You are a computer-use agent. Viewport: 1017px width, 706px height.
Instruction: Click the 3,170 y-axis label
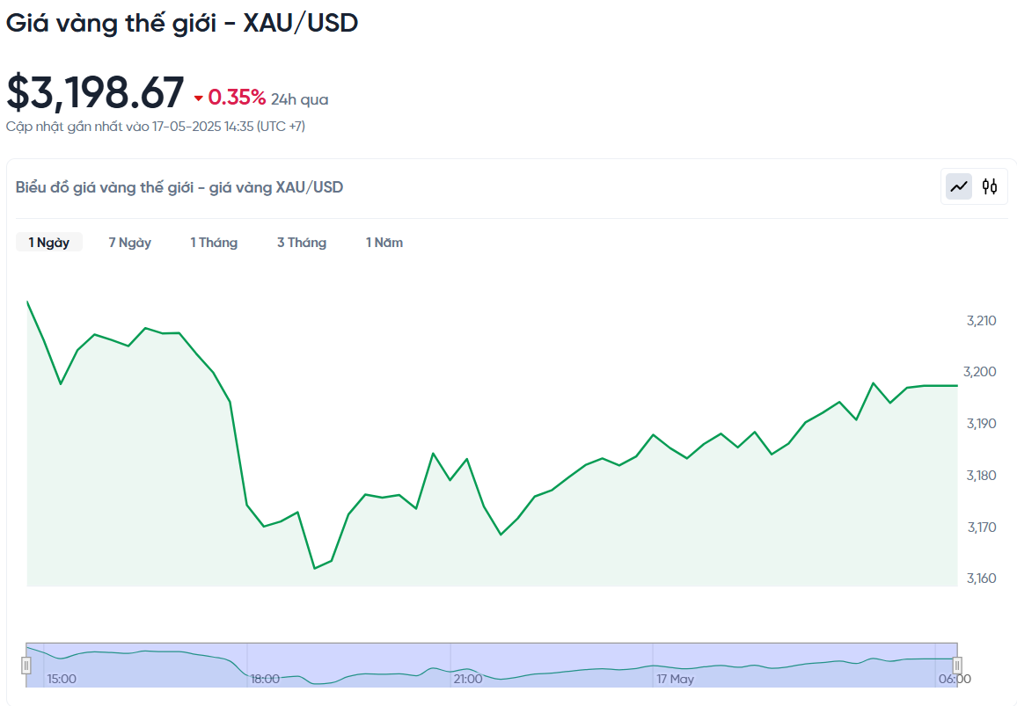coord(981,527)
